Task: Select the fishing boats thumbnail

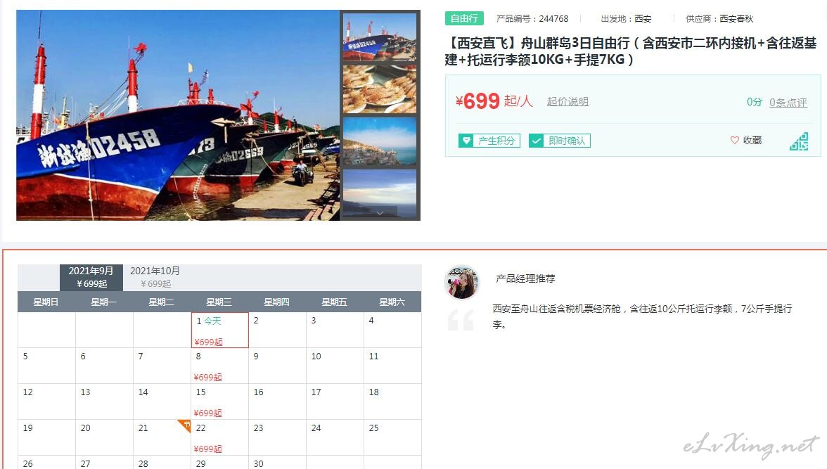Action: tap(380, 37)
